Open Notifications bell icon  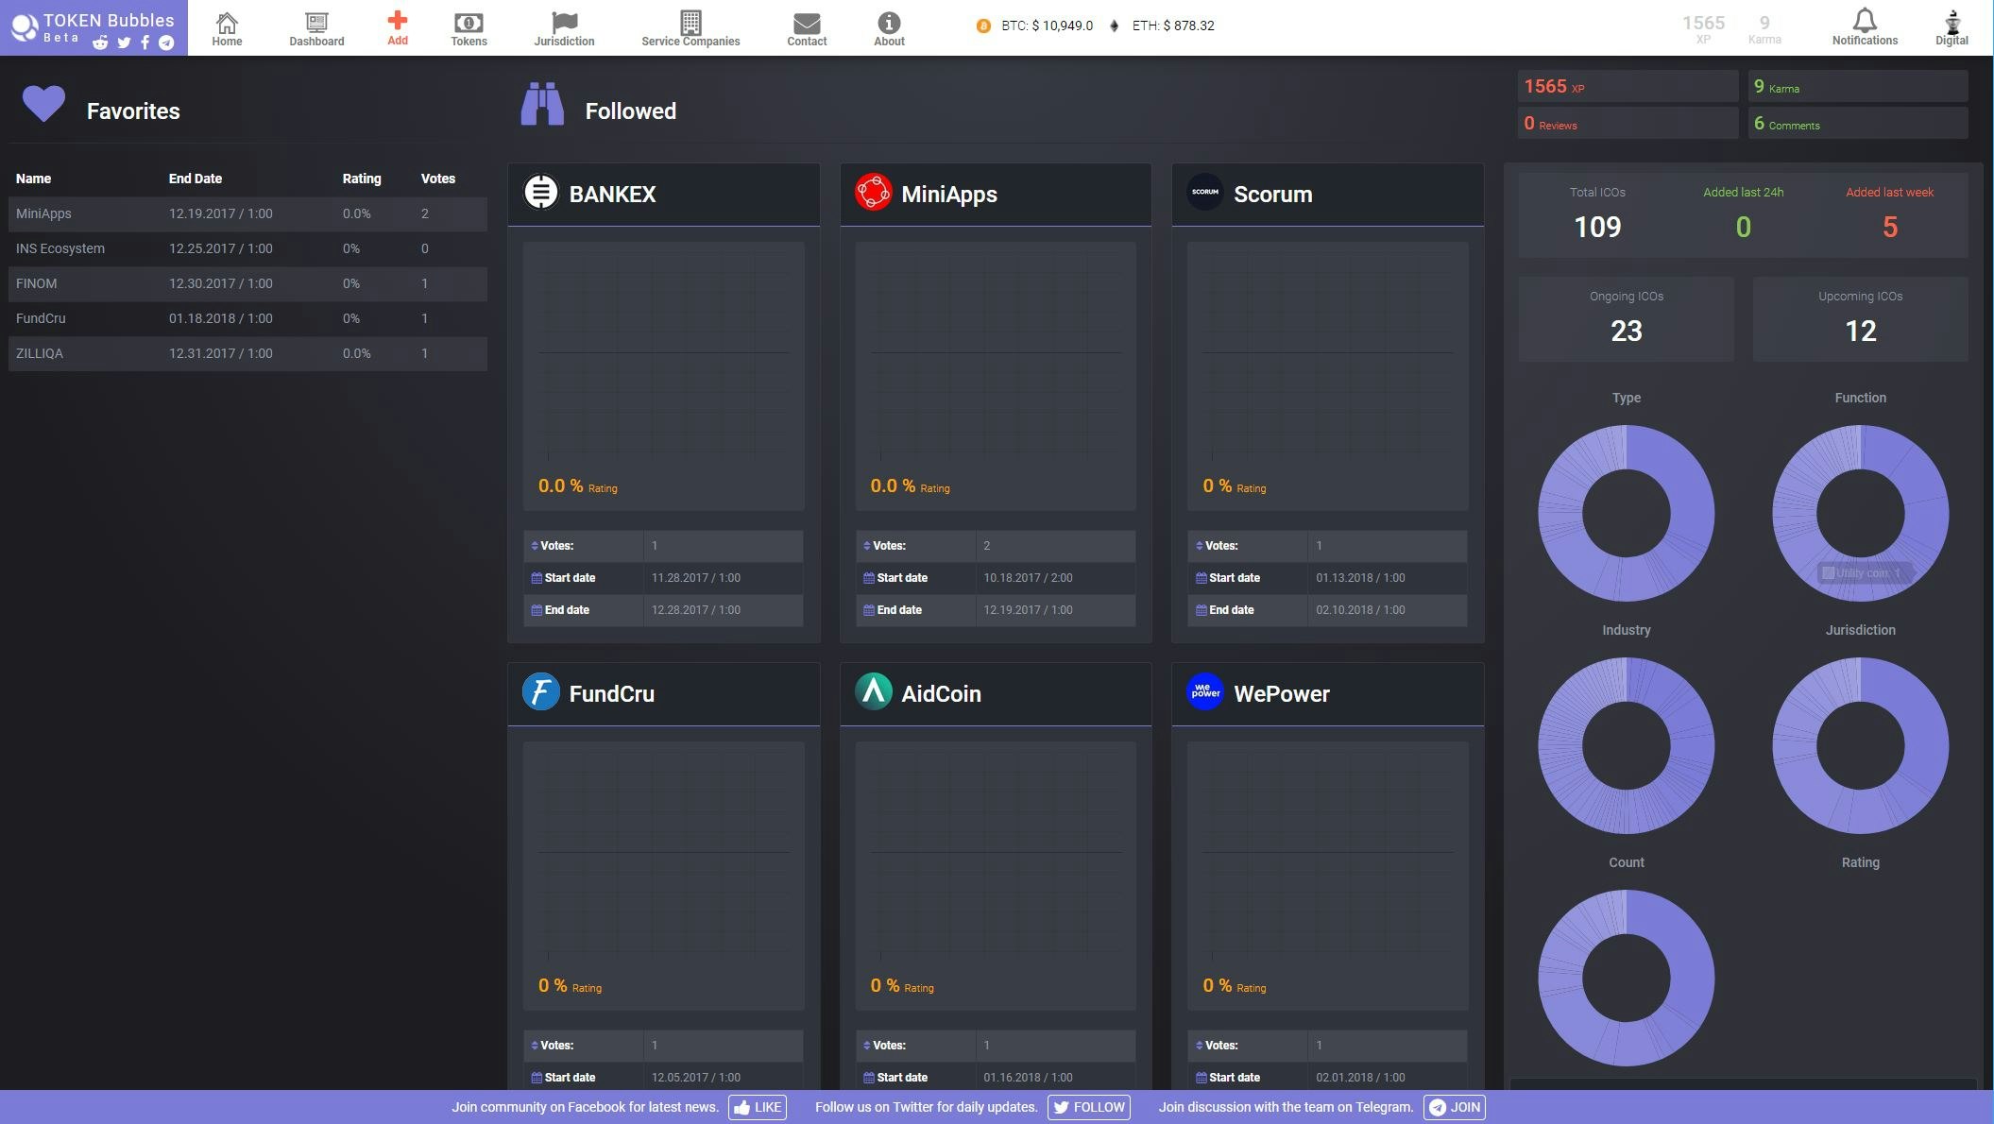1864,21
